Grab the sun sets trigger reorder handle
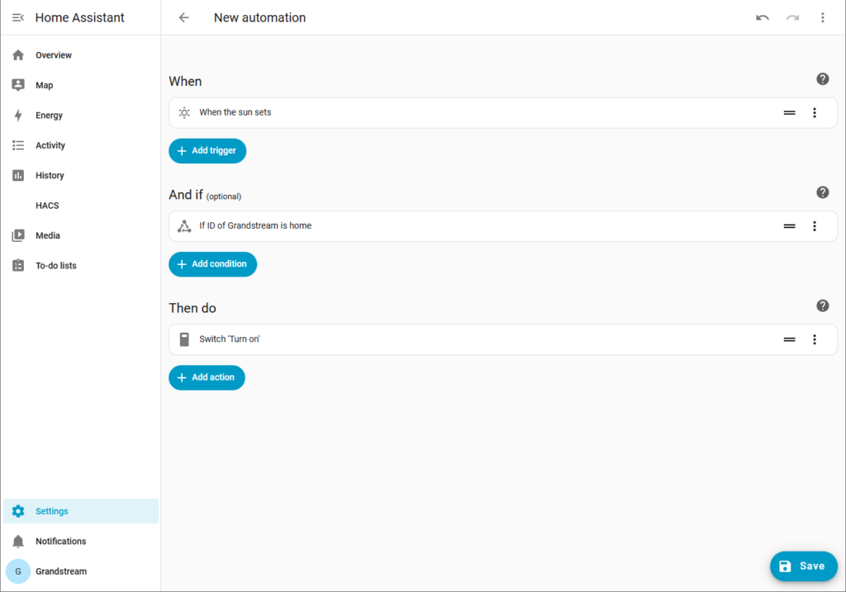 coord(789,112)
